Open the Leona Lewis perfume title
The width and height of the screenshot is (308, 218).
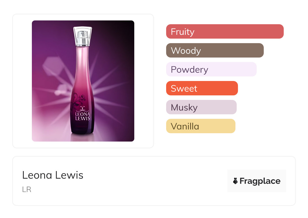pos(53,175)
